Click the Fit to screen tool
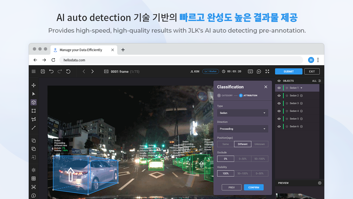 [34, 187]
